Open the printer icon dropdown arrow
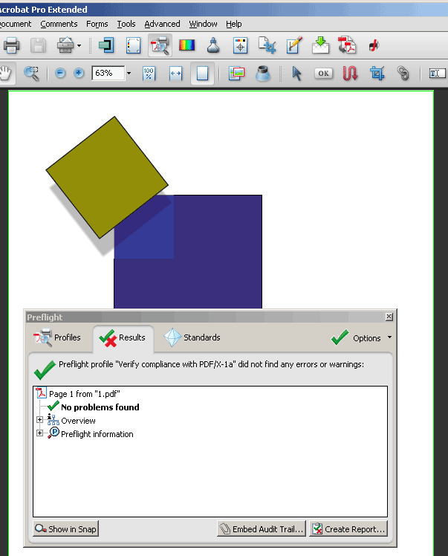 click(79, 46)
